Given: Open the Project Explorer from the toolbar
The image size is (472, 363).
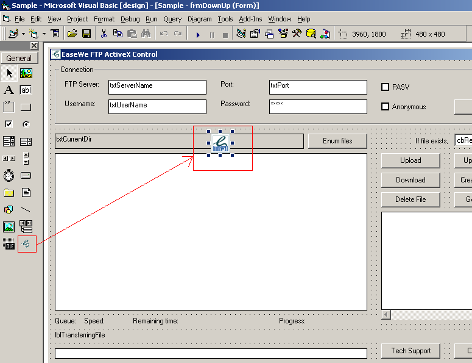Looking at the screenshot, I should [x=241, y=34].
